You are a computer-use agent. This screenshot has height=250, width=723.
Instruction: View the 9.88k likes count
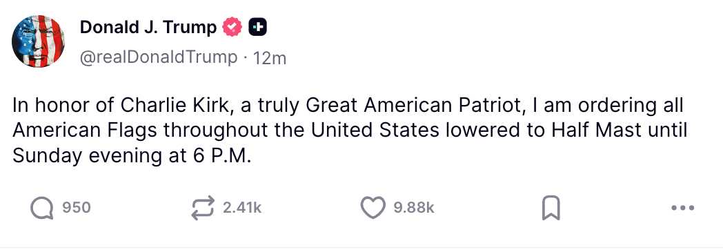[x=414, y=208]
